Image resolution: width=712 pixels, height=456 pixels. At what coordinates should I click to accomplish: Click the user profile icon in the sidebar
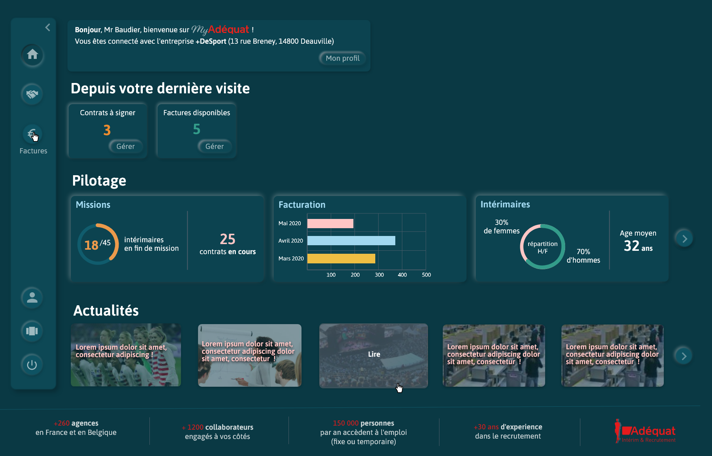click(32, 297)
